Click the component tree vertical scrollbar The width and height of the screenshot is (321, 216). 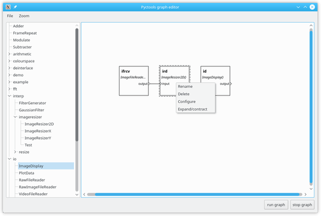[x=77, y=84]
